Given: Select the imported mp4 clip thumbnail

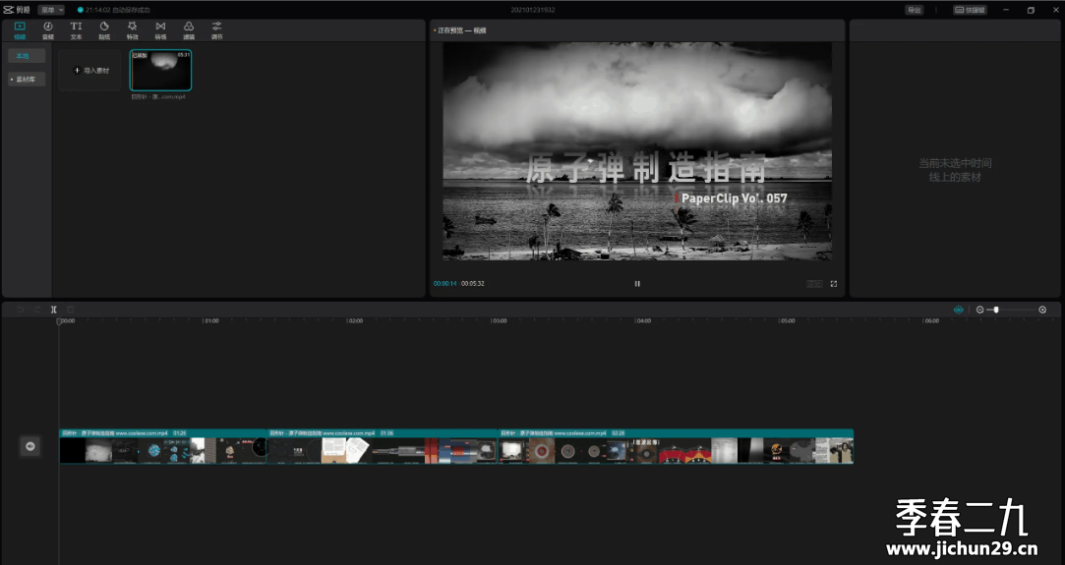Looking at the screenshot, I should pyautogui.click(x=160, y=70).
